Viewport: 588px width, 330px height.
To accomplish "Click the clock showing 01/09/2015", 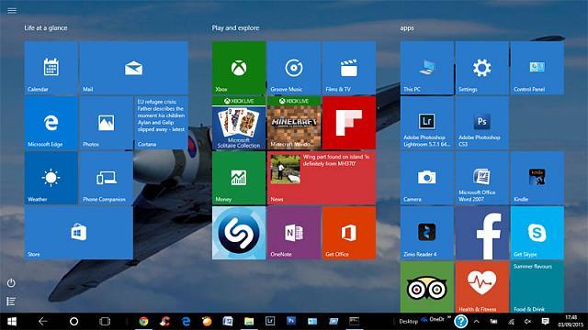I will (x=571, y=322).
